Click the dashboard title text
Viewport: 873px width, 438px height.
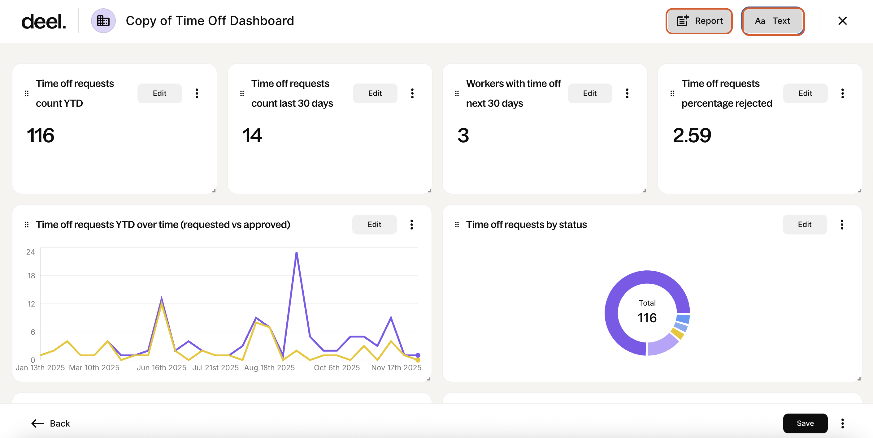210,21
